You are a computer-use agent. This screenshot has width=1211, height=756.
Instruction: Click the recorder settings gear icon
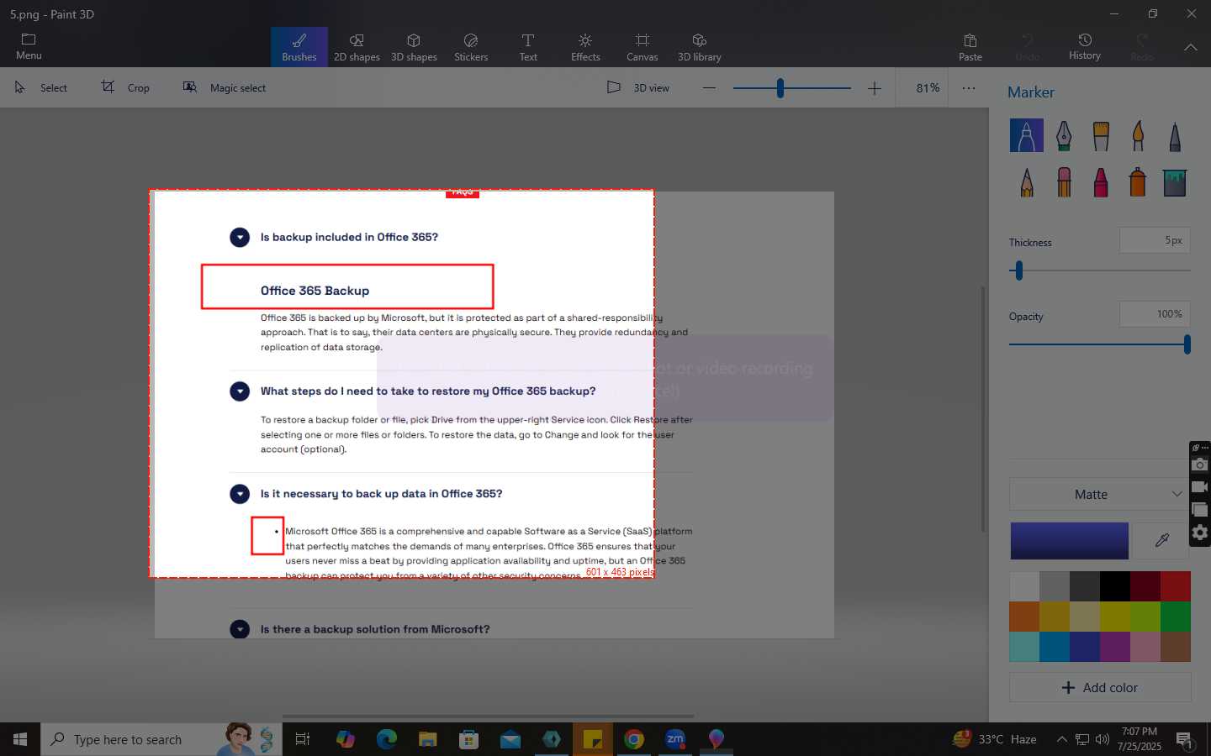point(1200,532)
